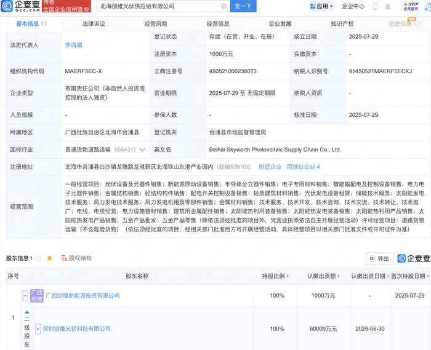Click the orange bell beside 股东信息
Viewport: 431px width, 350px height.
(49, 258)
